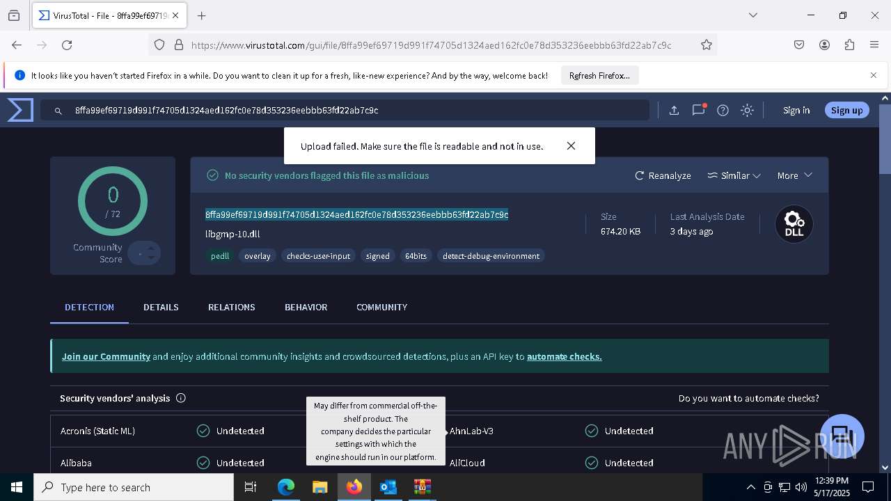
Task: Click the detect-debug-environment tag
Action: (x=491, y=256)
